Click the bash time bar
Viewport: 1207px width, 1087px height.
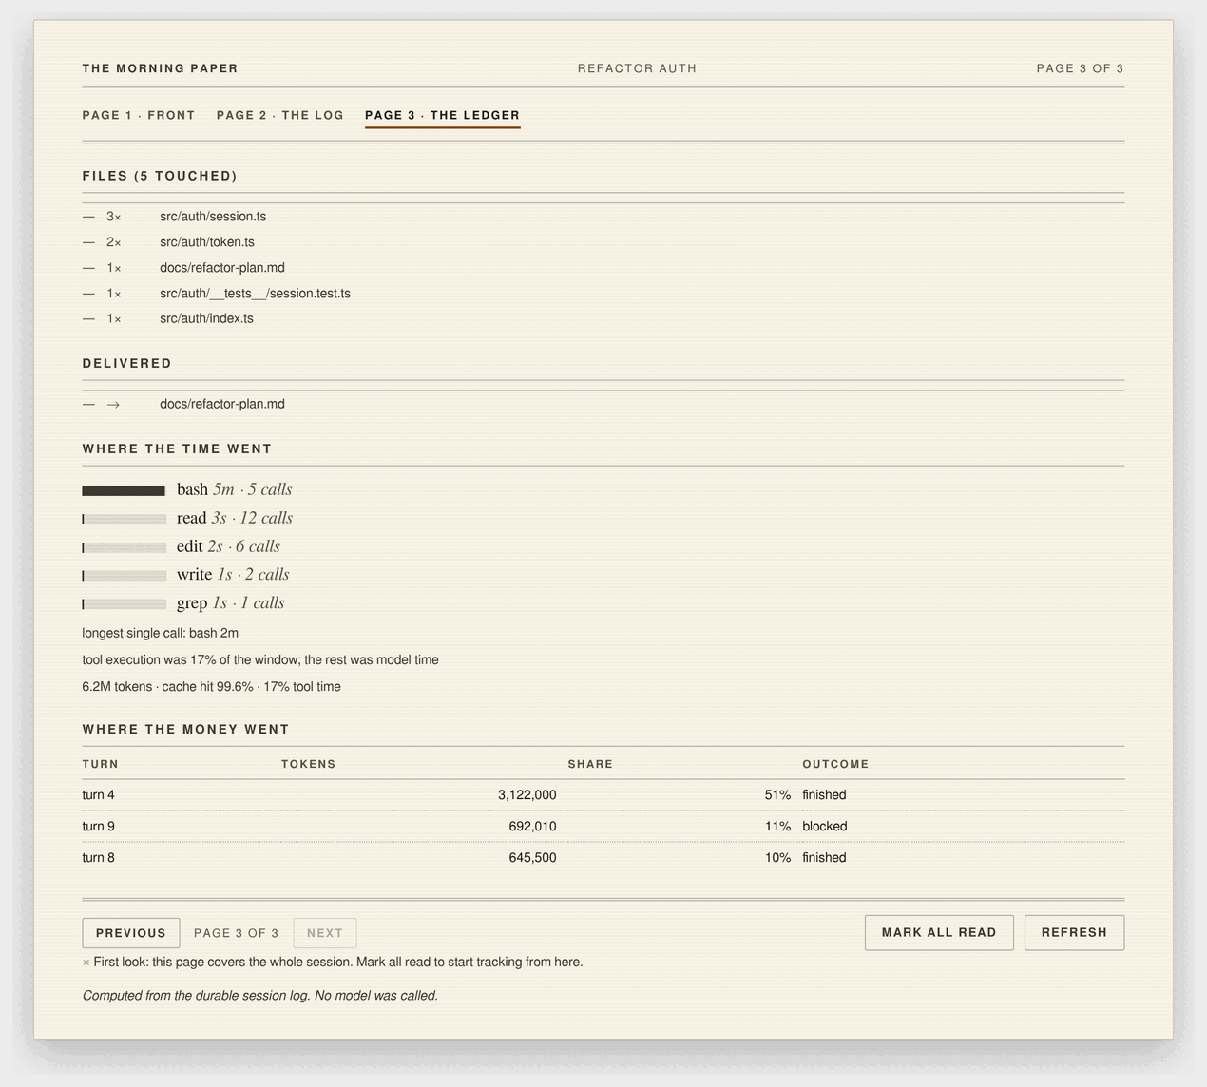[x=124, y=490]
